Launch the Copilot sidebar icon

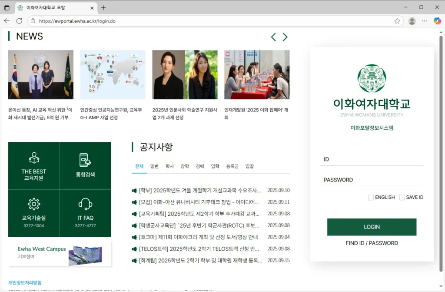click(x=437, y=21)
